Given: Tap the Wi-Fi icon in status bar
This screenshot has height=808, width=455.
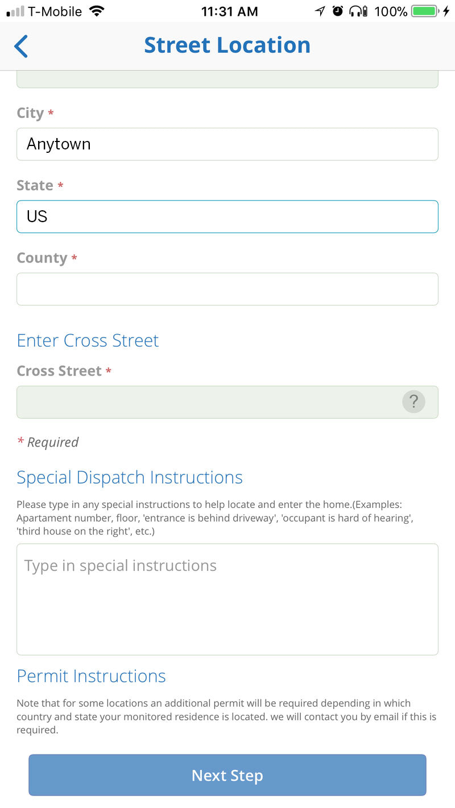Looking at the screenshot, I should tap(97, 11).
